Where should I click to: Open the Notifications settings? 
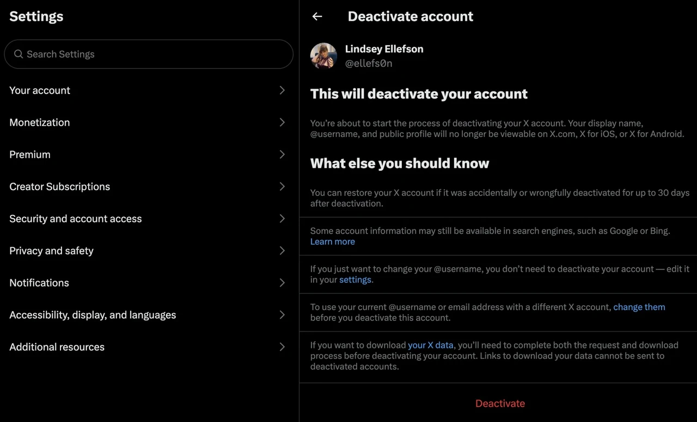[x=149, y=283]
